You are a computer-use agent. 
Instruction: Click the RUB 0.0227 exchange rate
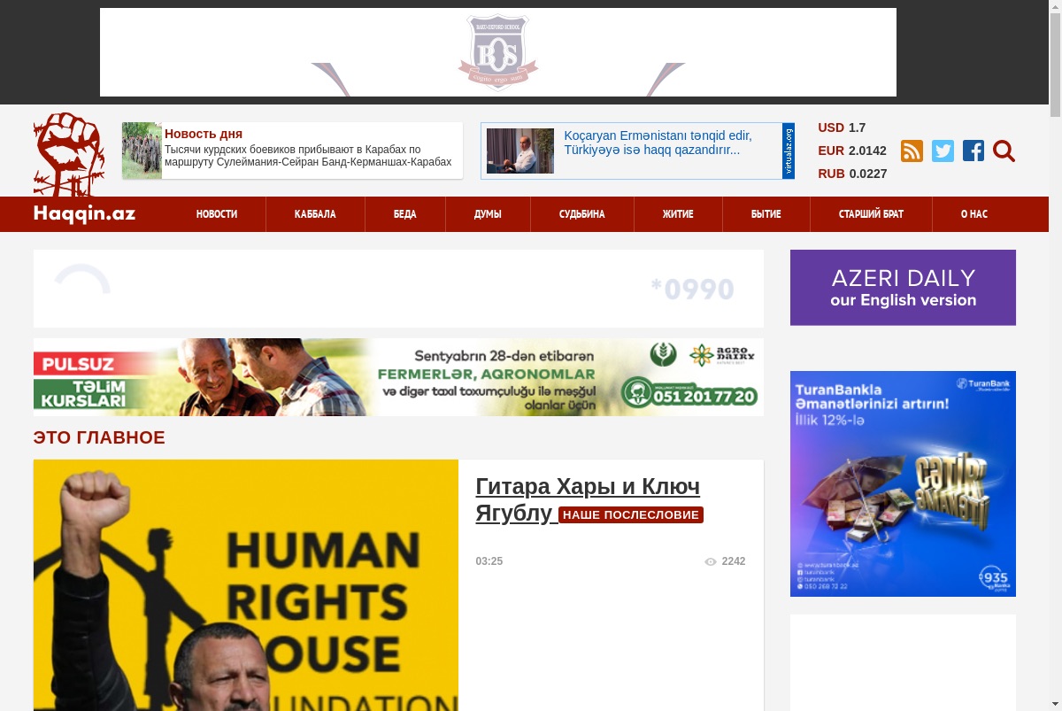pos(852,174)
